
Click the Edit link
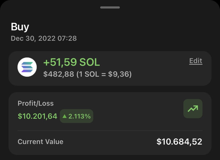(196, 61)
